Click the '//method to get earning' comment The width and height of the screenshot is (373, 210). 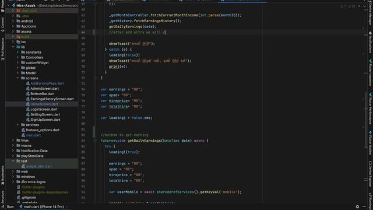tap(124, 135)
